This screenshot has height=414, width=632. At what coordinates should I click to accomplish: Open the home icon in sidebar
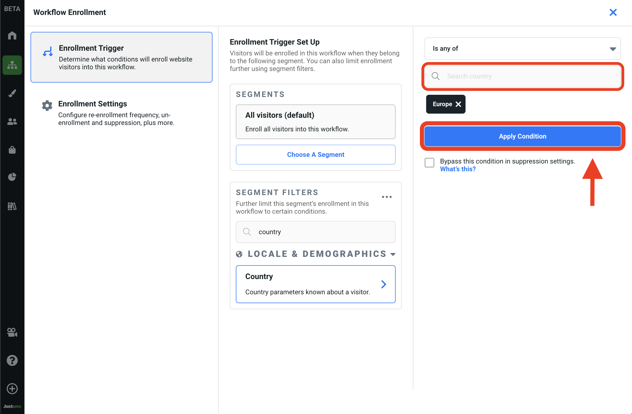[12, 35]
